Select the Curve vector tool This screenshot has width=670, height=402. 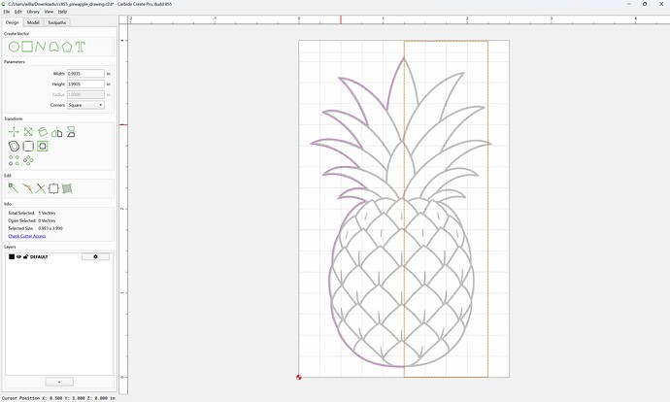coord(53,47)
